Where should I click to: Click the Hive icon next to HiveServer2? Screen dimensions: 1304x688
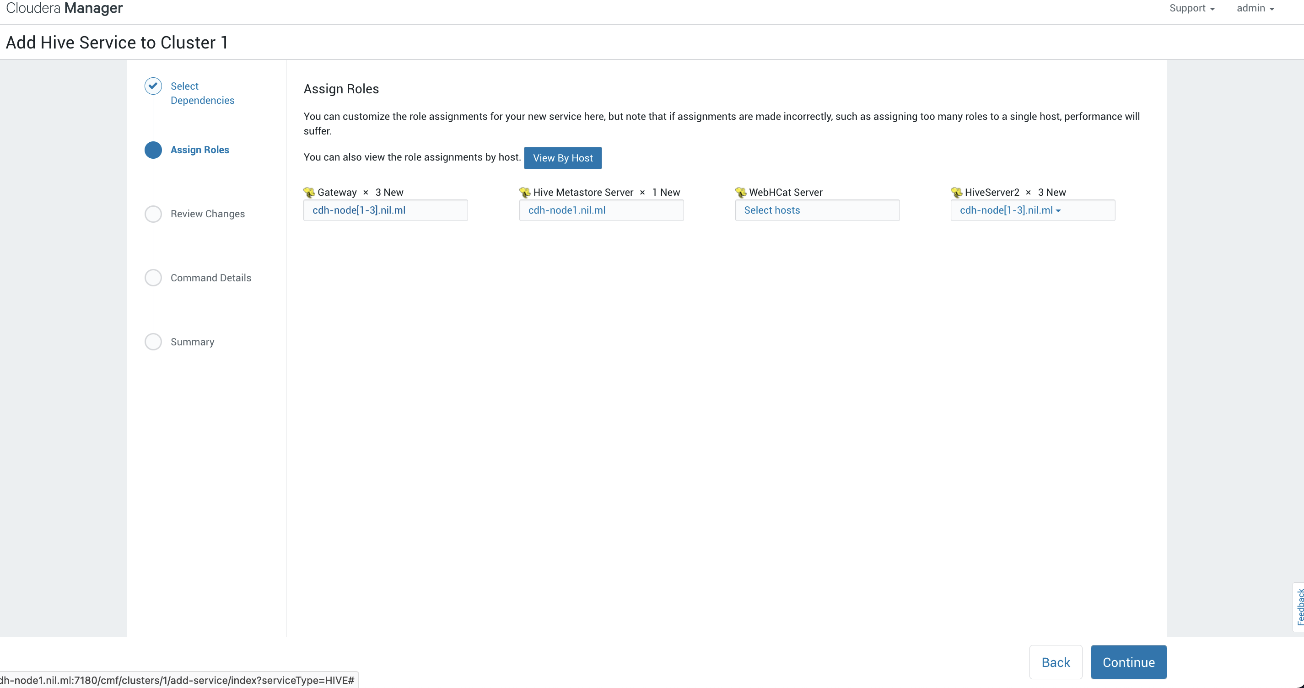click(x=956, y=193)
